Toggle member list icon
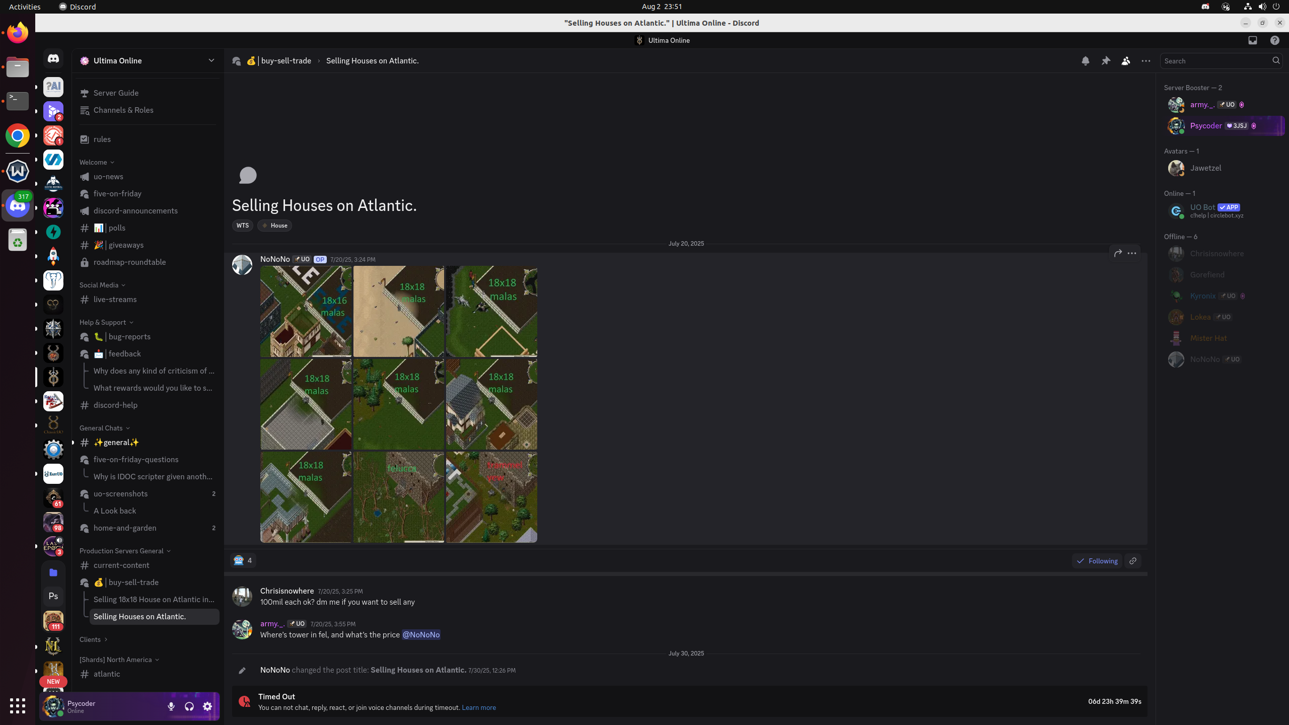 (x=1126, y=61)
